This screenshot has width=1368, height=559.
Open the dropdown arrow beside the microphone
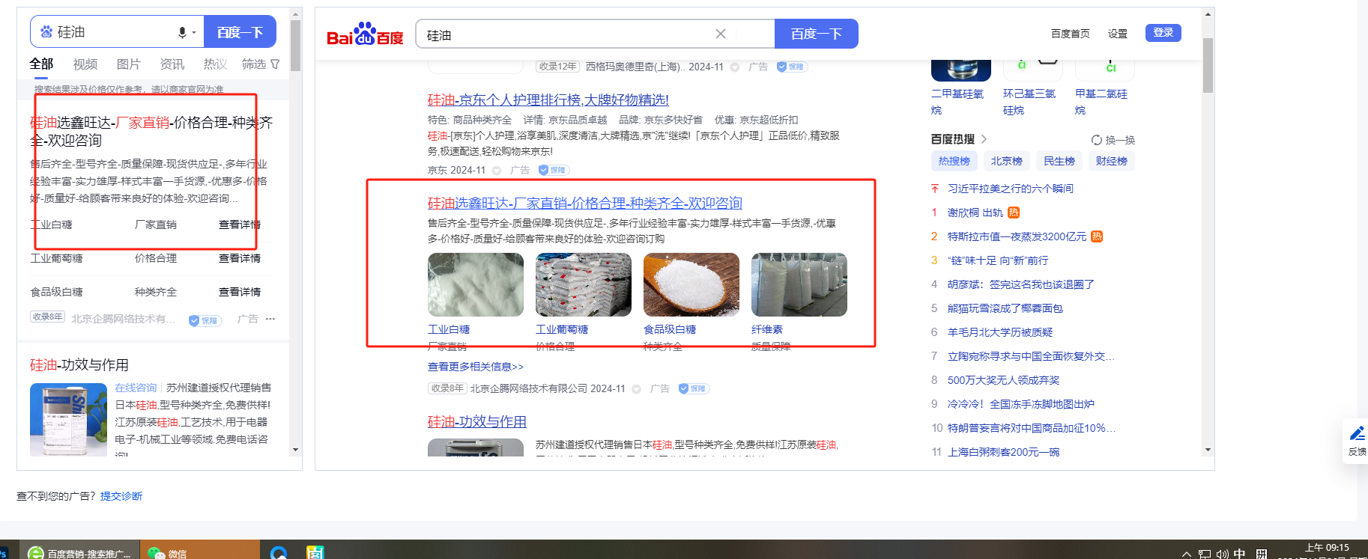coord(194,33)
